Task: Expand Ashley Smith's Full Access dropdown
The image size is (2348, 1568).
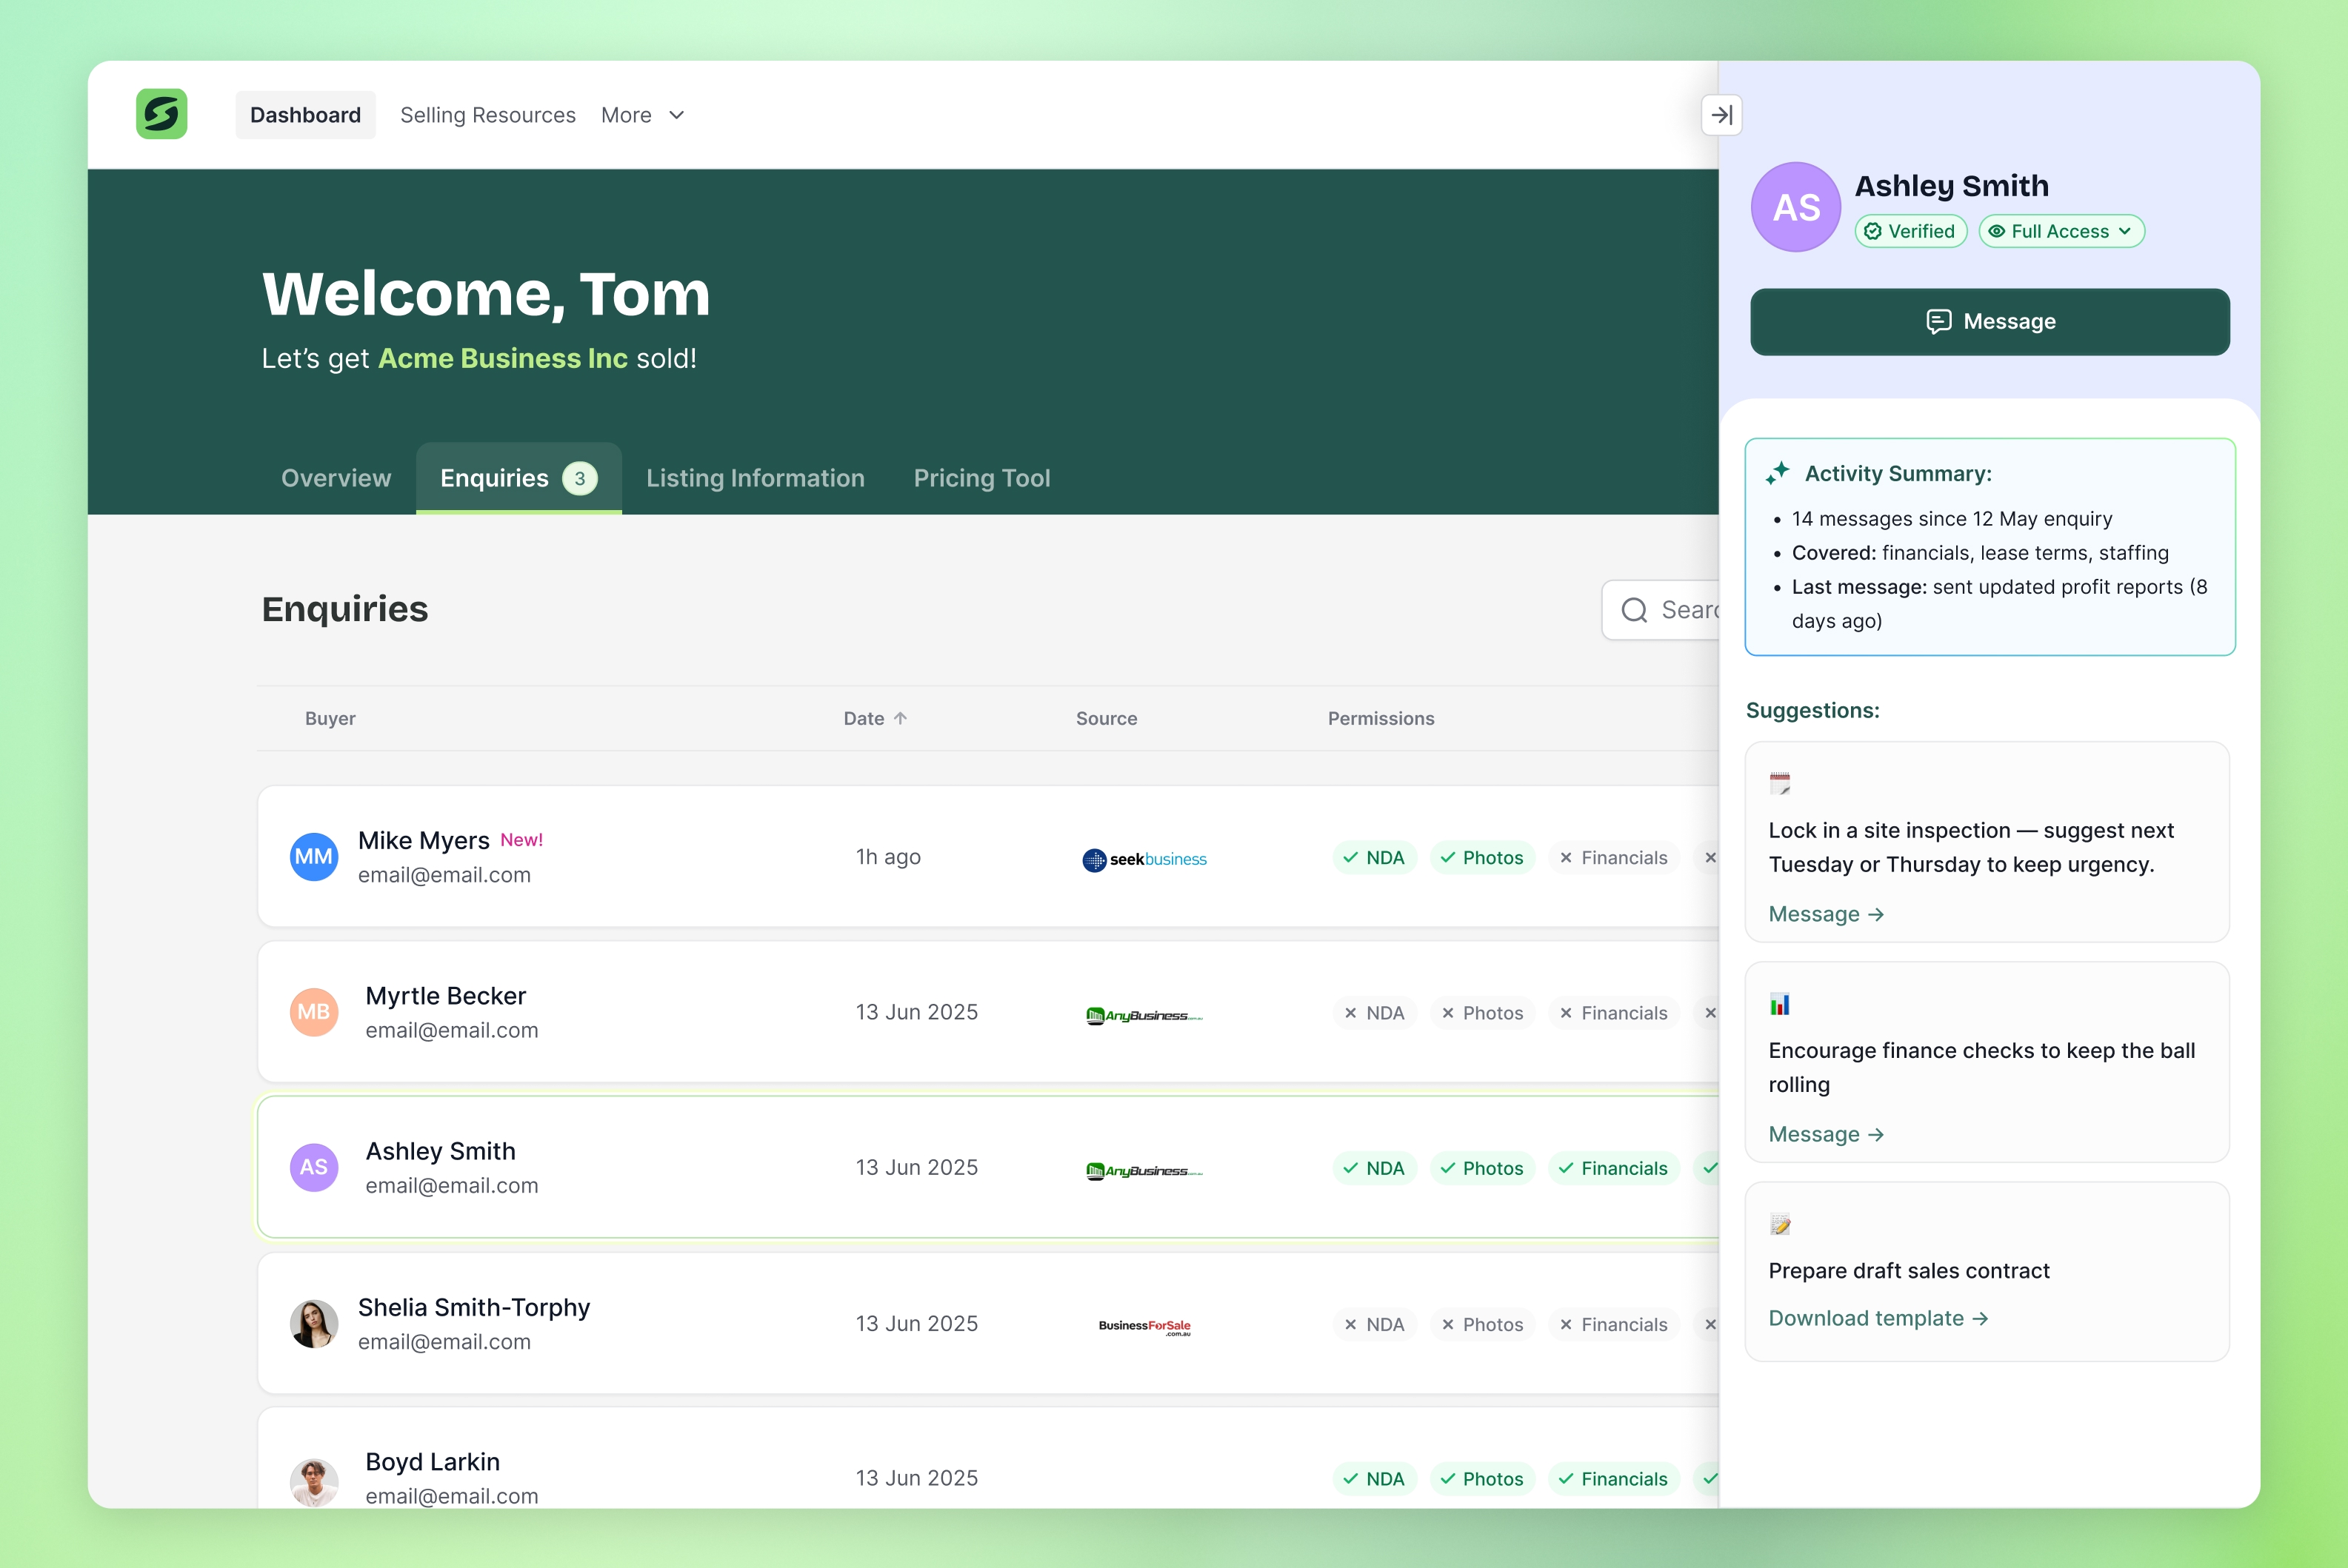Action: pyautogui.click(x=2061, y=231)
